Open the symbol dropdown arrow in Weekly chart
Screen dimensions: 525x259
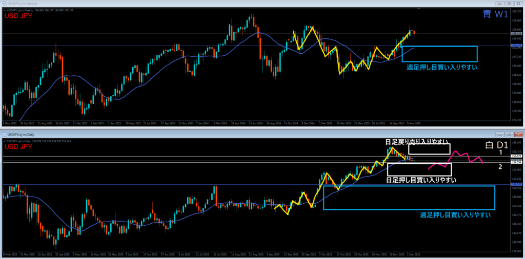coord(4,10)
